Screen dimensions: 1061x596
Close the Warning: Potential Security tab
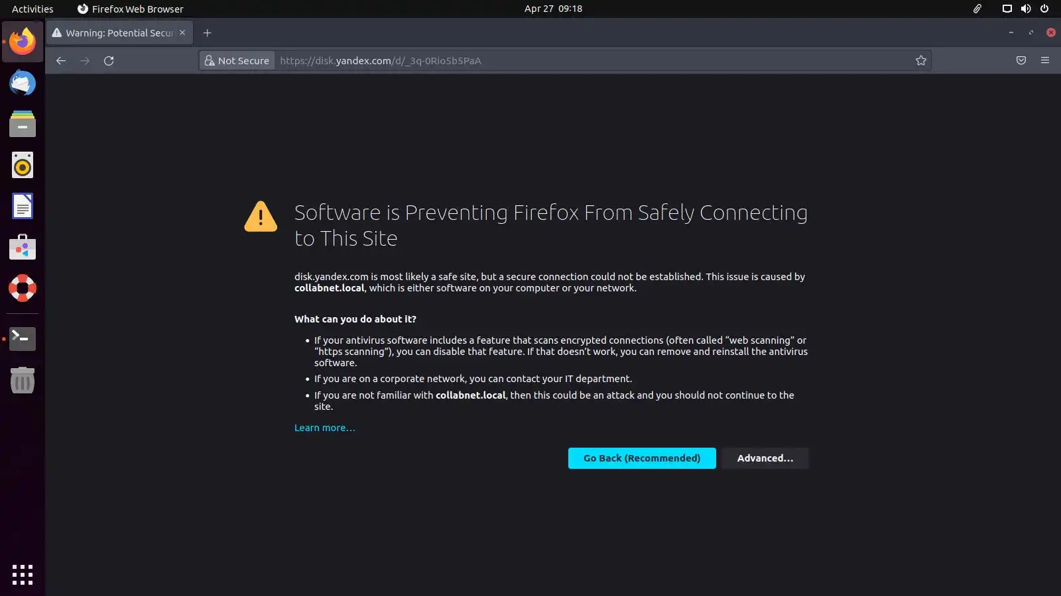[x=182, y=33]
